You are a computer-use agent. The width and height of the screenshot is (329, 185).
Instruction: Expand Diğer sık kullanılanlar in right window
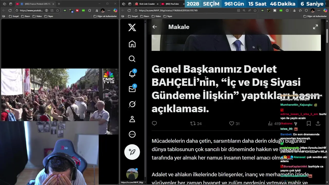pos(315,16)
